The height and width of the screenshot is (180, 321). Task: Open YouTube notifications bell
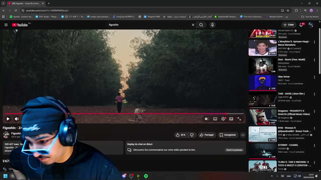(x=302, y=25)
